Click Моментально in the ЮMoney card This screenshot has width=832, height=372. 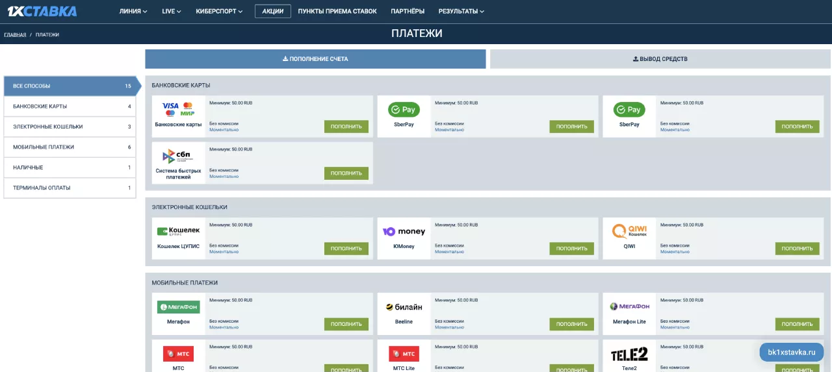coord(449,252)
